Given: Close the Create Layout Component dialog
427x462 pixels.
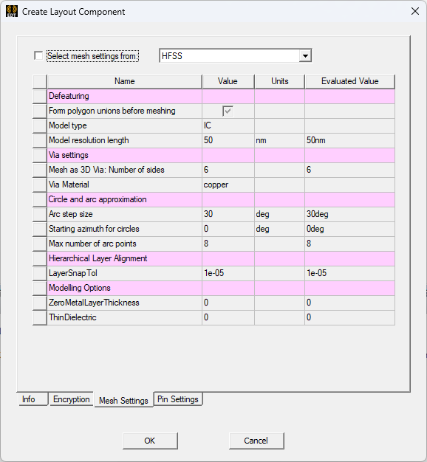Looking at the screenshot, I should (415, 12).
